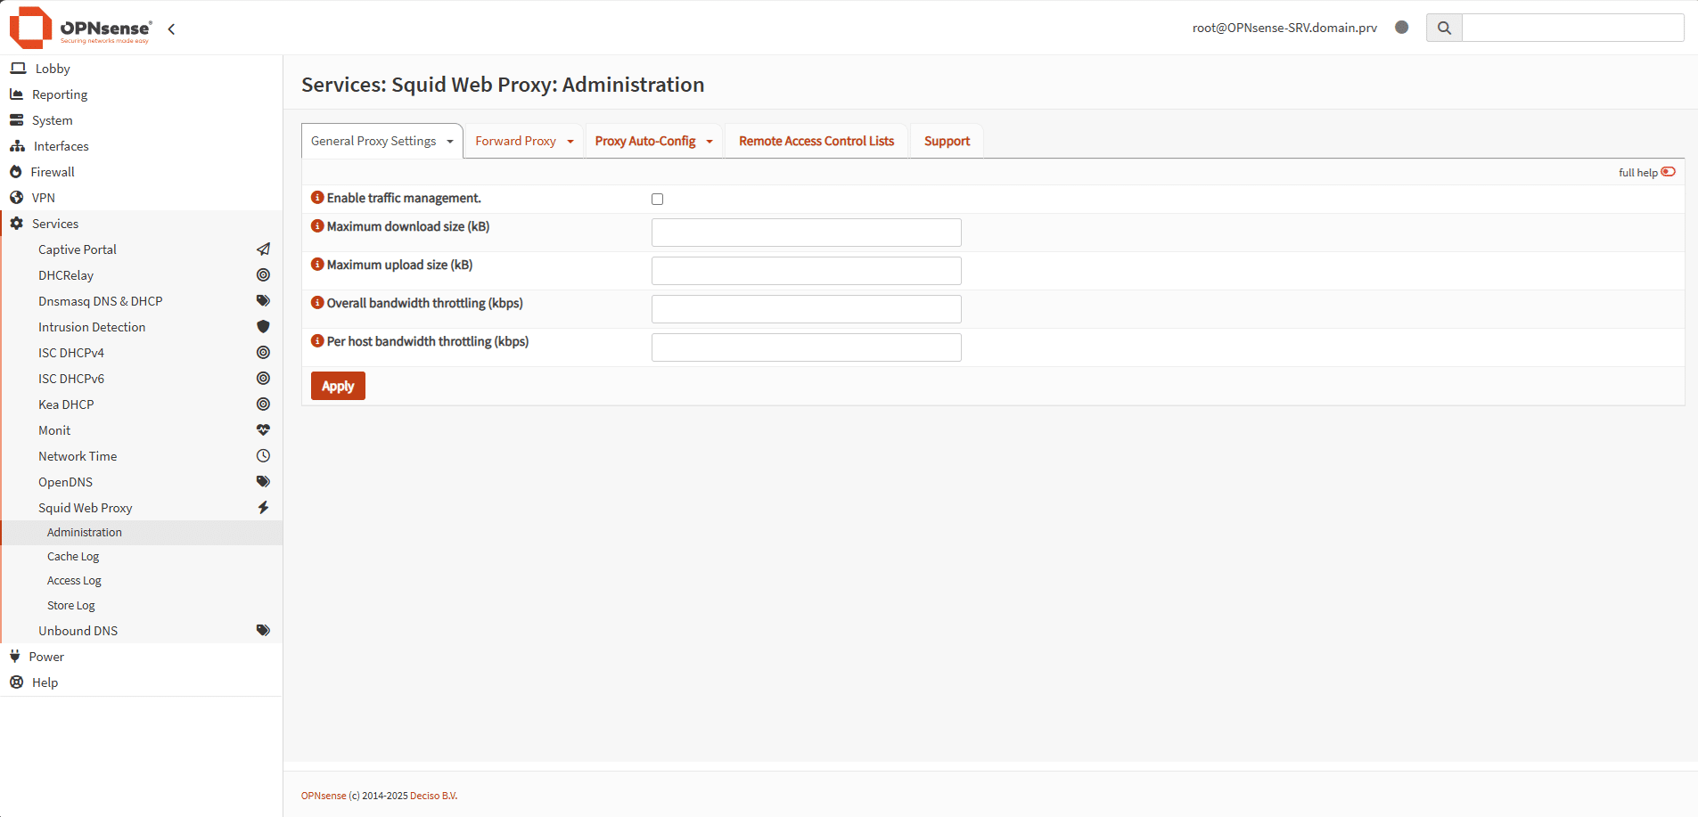Viewport: 1698px width, 817px height.
Task: Focus the Maximum upload size field
Action: pyautogui.click(x=807, y=271)
